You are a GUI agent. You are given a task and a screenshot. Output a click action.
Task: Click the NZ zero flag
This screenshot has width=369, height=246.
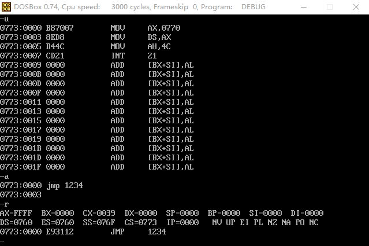click(273, 222)
